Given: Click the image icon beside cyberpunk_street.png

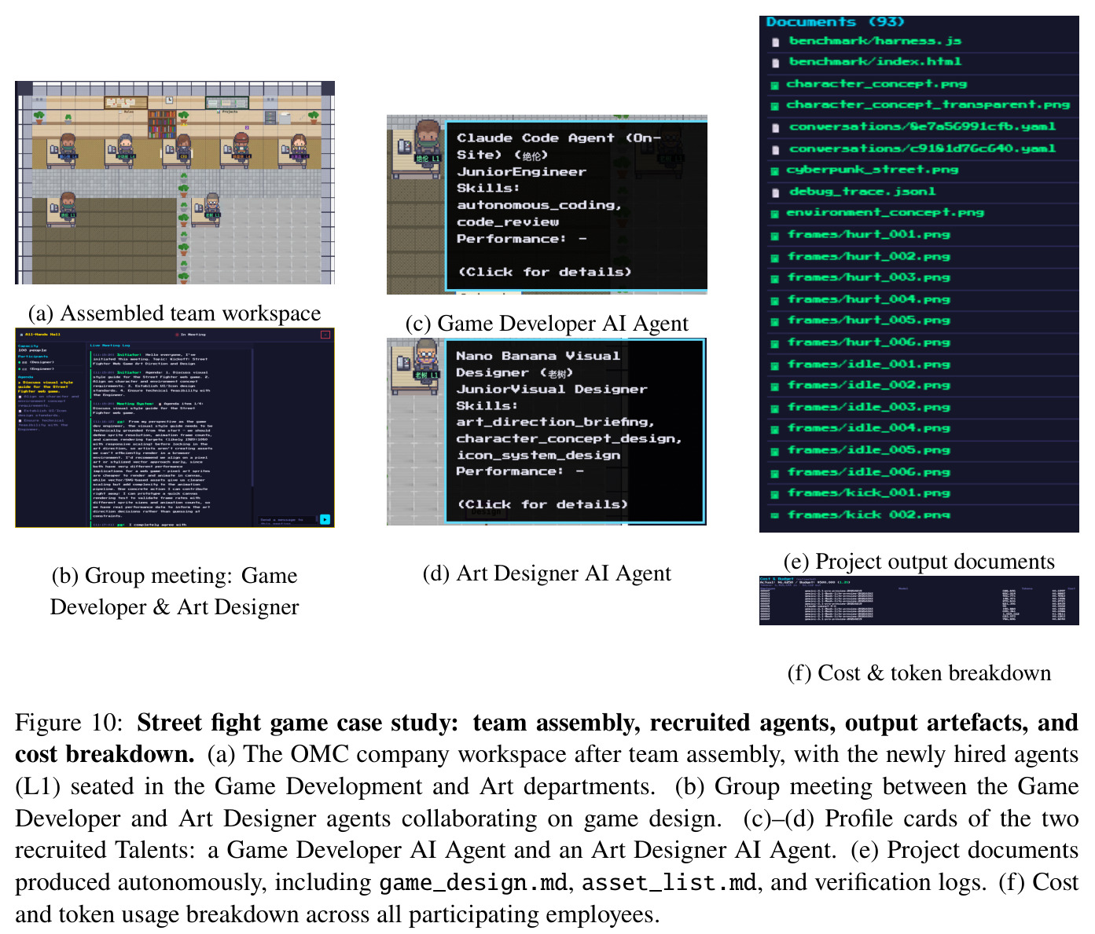Looking at the screenshot, I should pos(774,170).
